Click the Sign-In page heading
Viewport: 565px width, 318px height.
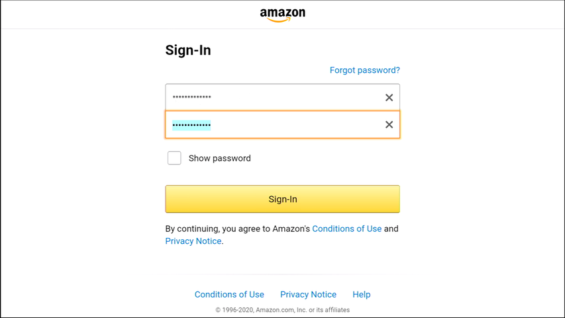point(188,50)
